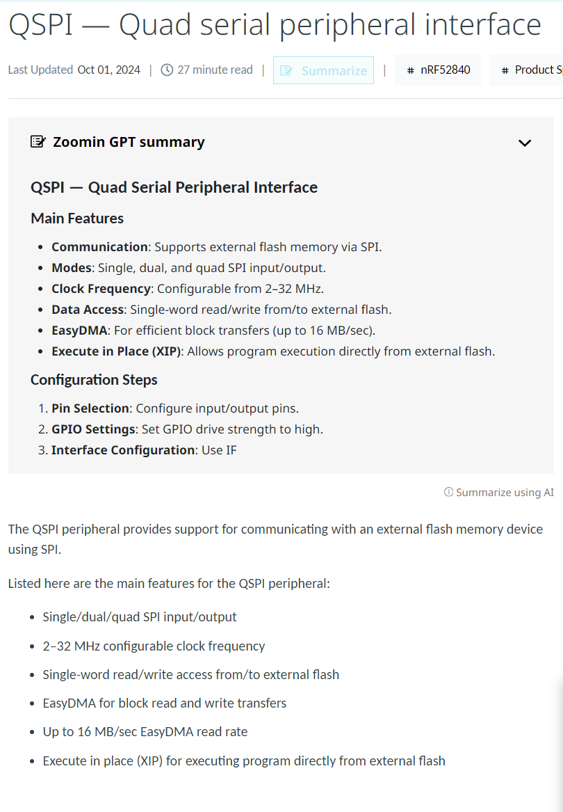Click the info icon beside Summarize using AI
563x812 pixels.
tap(448, 493)
